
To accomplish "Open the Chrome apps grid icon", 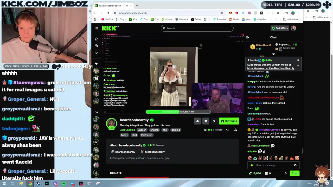I will click(95, 19).
